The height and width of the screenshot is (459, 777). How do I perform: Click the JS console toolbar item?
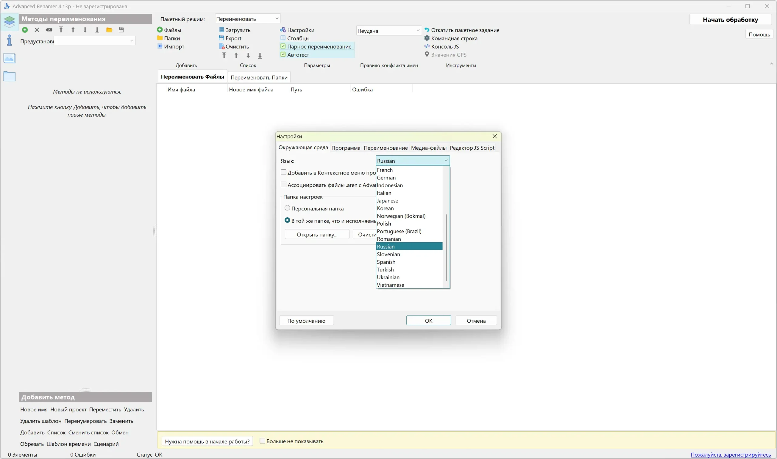tap(445, 46)
